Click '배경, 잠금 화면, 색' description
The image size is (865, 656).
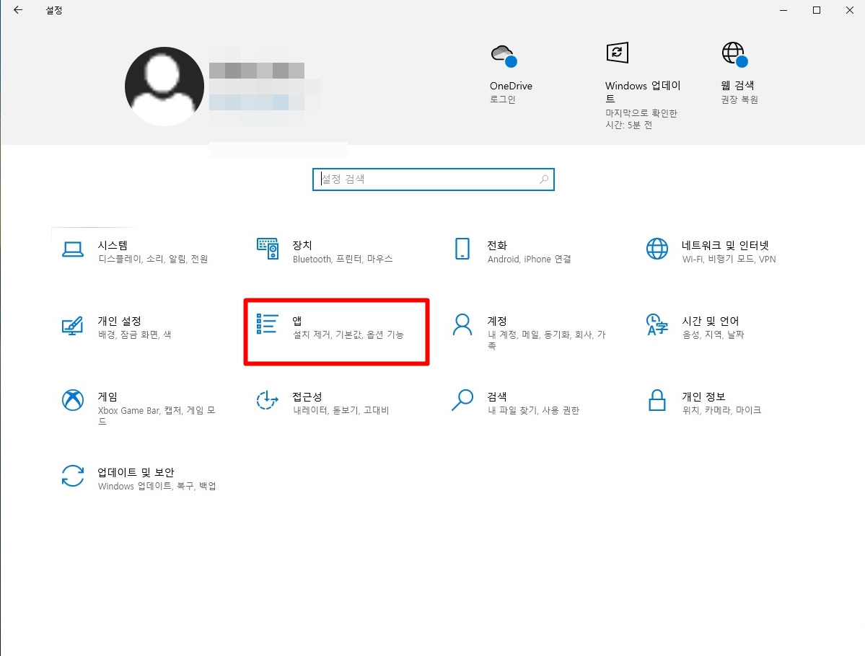135,334
